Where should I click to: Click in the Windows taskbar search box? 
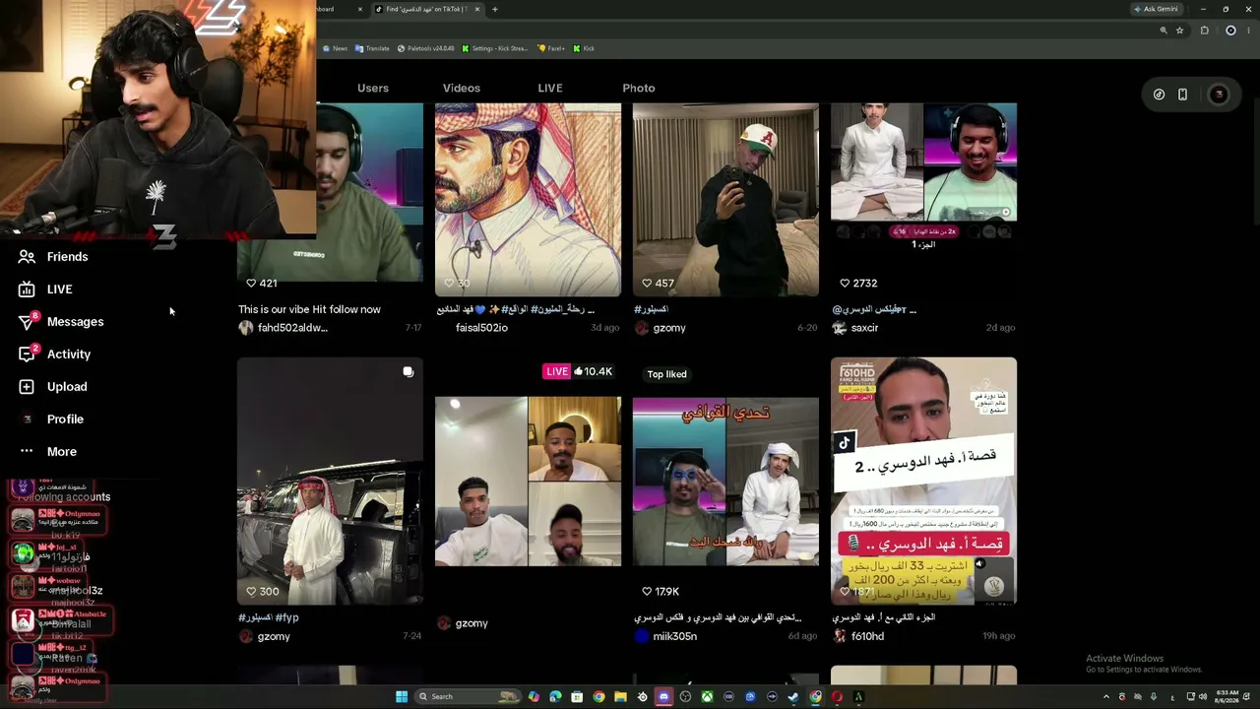pos(466,697)
